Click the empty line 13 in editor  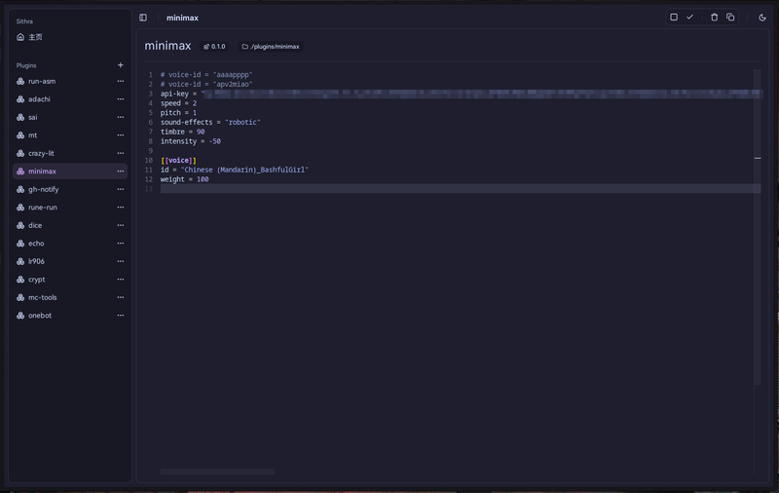(389, 189)
